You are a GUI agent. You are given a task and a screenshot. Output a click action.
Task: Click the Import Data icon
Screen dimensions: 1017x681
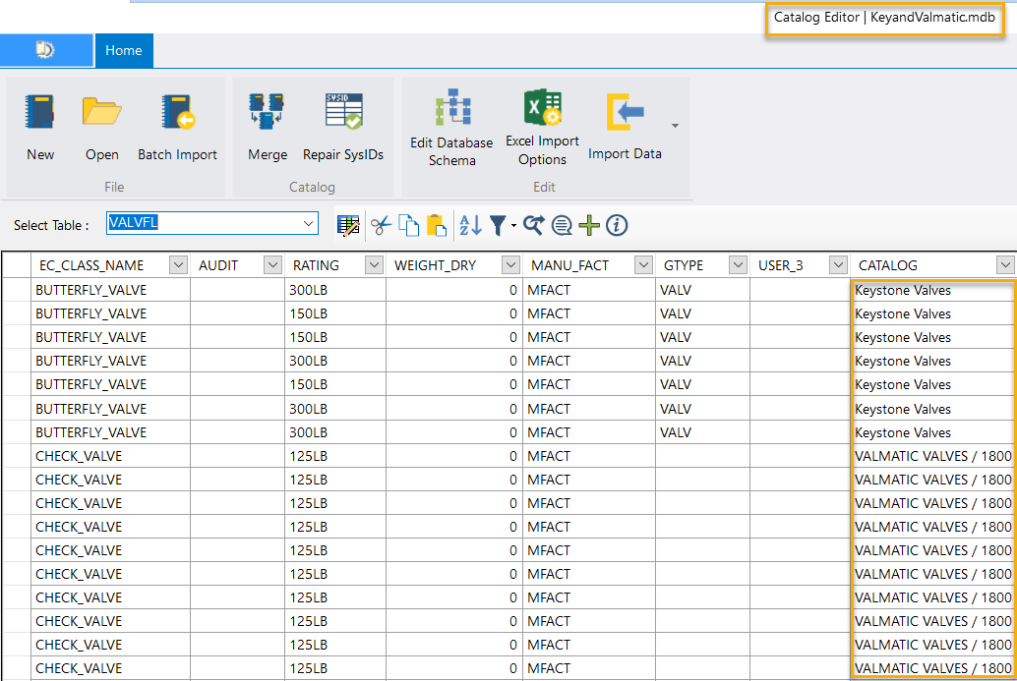coord(625,114)
